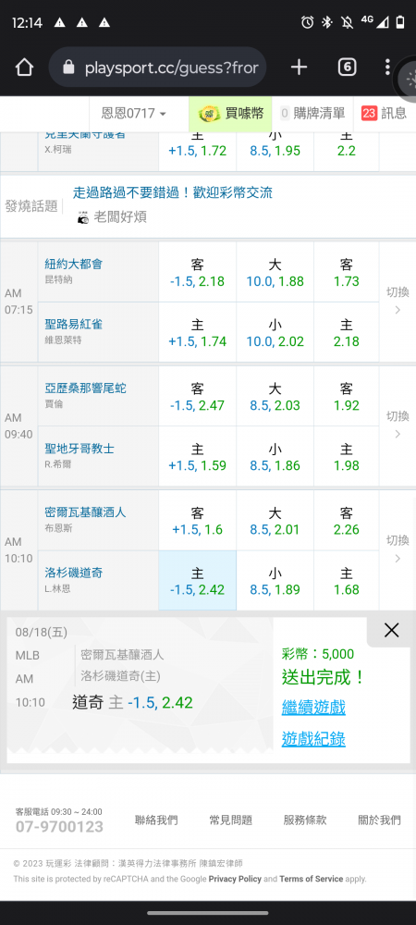The width and height of the screenshot is (416, 925).
Task: Click the 買噱幣 coin icon
Action: pos(209,113)
